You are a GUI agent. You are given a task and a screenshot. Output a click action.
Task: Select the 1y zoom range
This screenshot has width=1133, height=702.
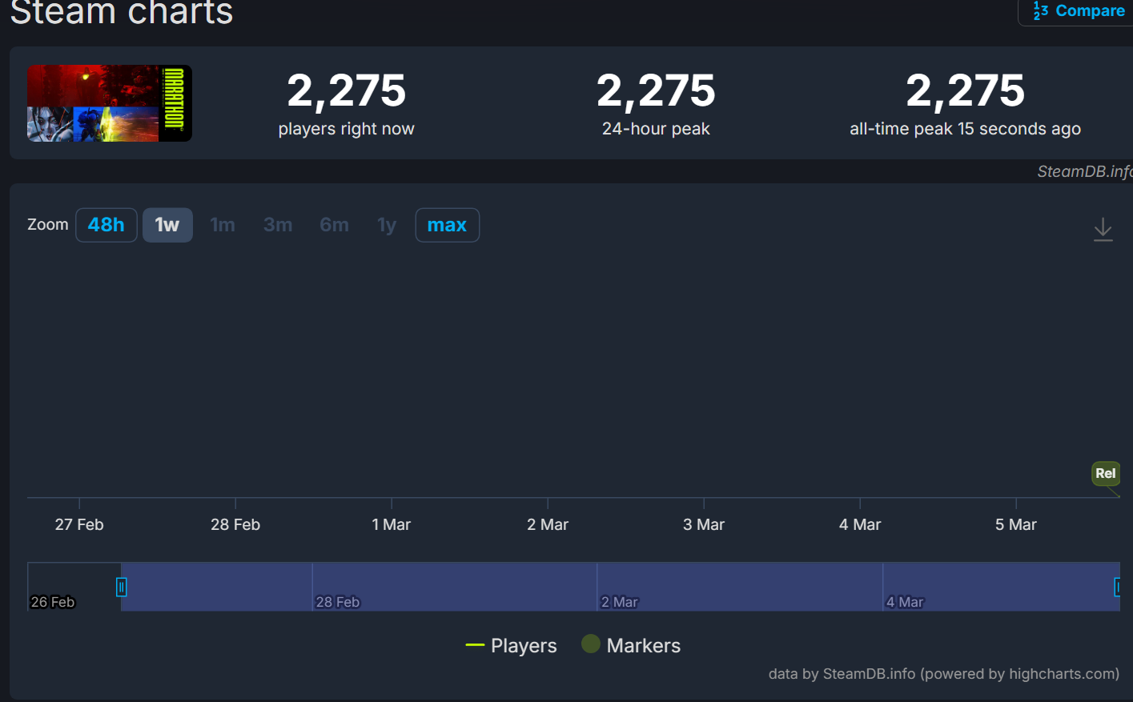(387, 225)
